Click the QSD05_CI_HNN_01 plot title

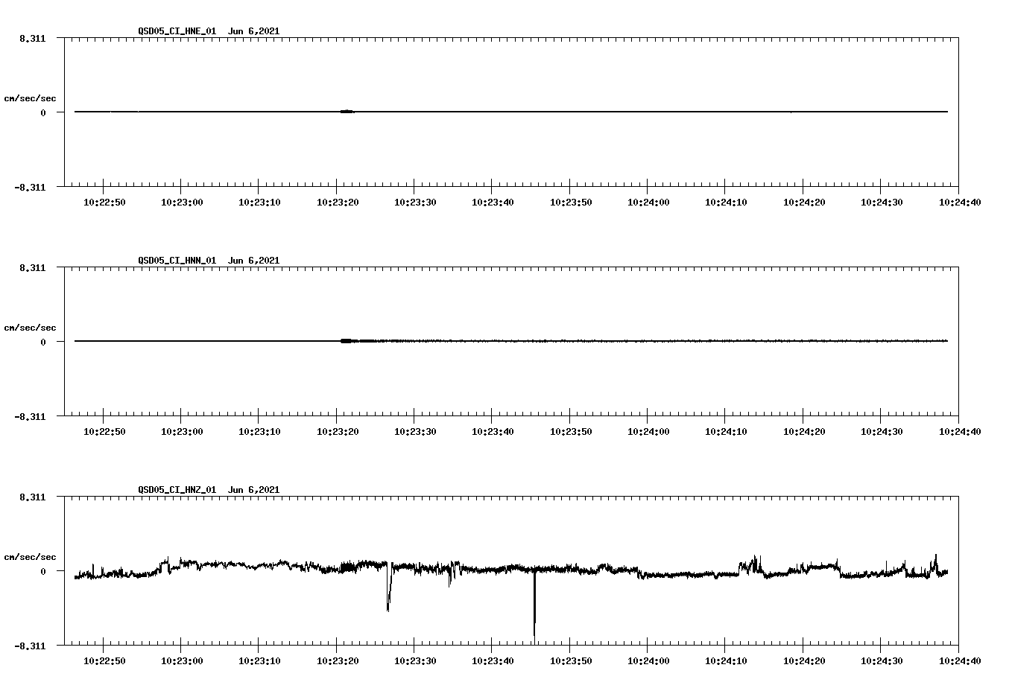[x=209, y=261]
